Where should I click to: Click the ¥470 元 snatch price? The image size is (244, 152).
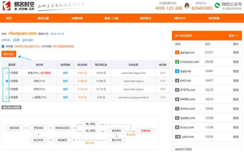(x=83, y=73)
